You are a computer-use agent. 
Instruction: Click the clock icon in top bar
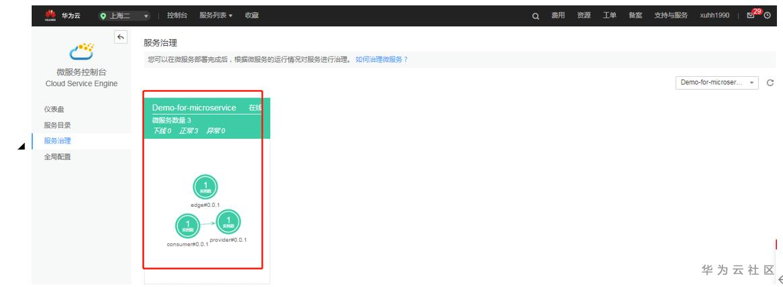[768, 16]
